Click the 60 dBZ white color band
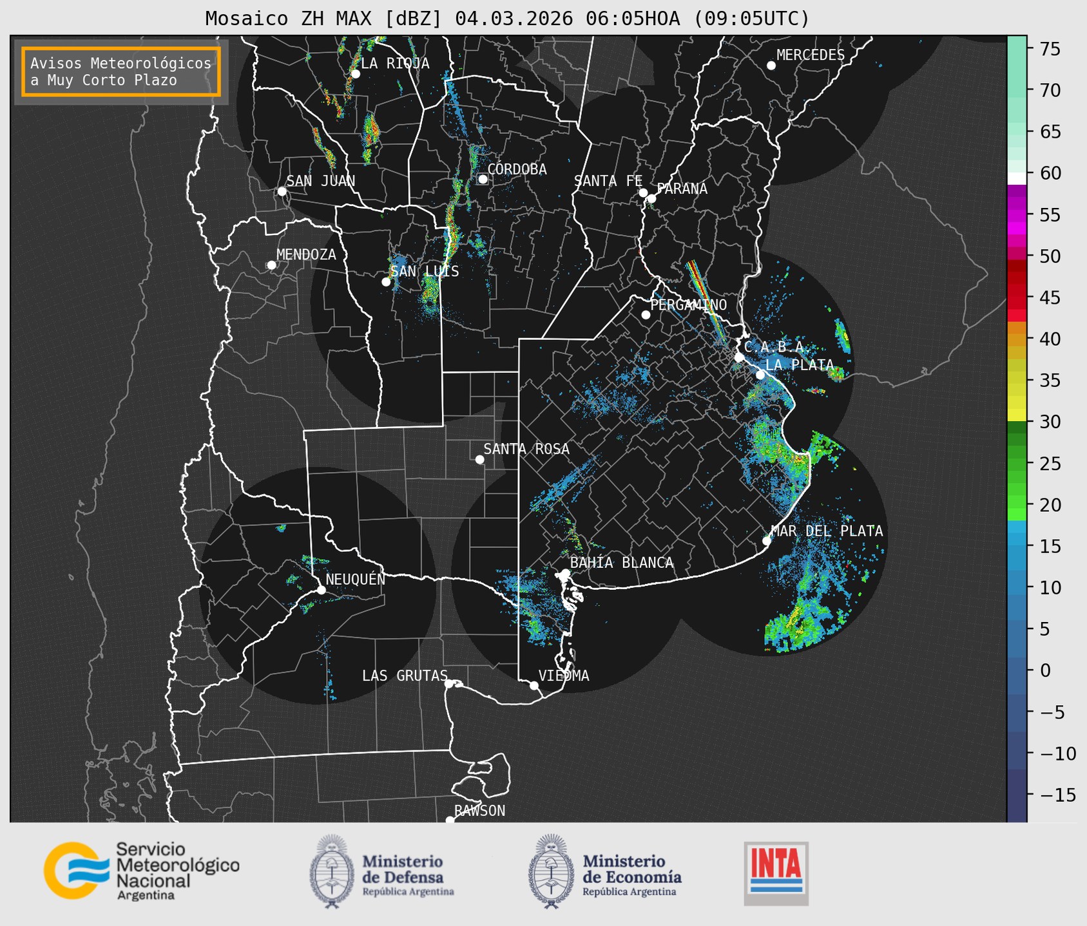Screen dimensions: 1087x926 point(1017,178)
